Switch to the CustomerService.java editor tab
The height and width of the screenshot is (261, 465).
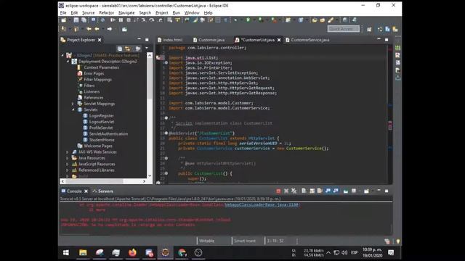[307, 40]
